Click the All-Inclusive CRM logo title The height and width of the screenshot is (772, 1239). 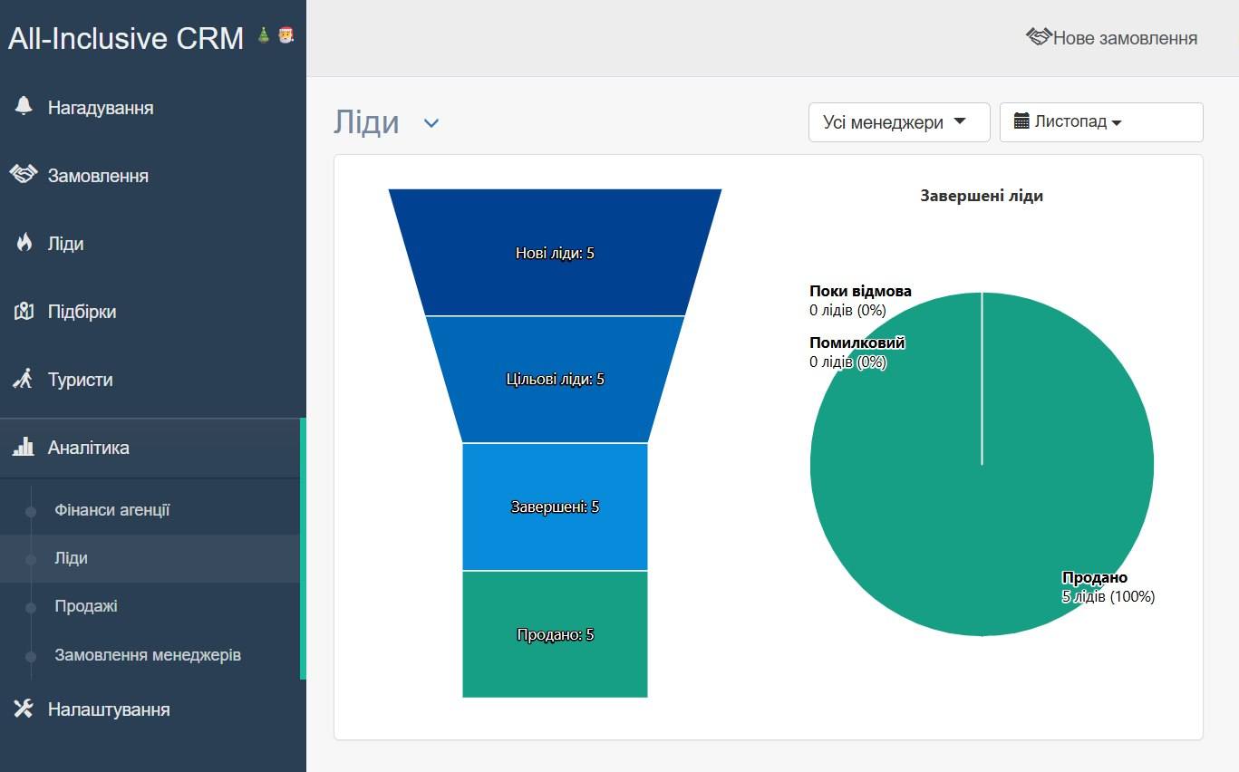(126, 39)
